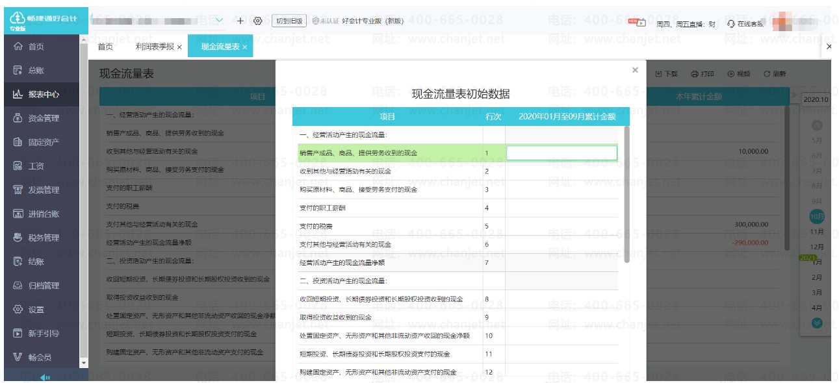Screen dimensions: 839x383
Task: Select 5月 in the period list
Action: tap(817, 140)
